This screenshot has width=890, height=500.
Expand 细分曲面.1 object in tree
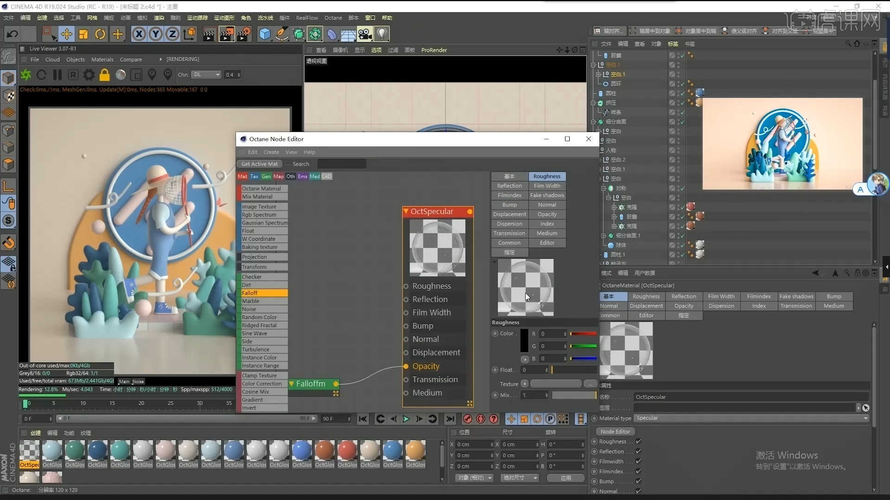tap(604, 236)
